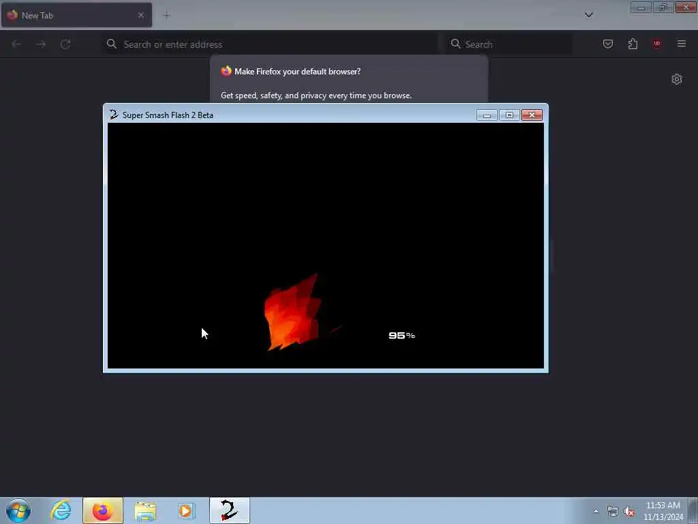The width and height of the screenshot is (698, 524).
Task: Show hidden system tray icons
Action: (x=596, y=511)
